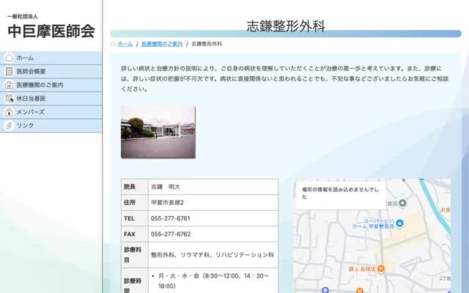
Task: Click the building icon beside 医療機関のご案内
Action: click(x=9, y=85)
